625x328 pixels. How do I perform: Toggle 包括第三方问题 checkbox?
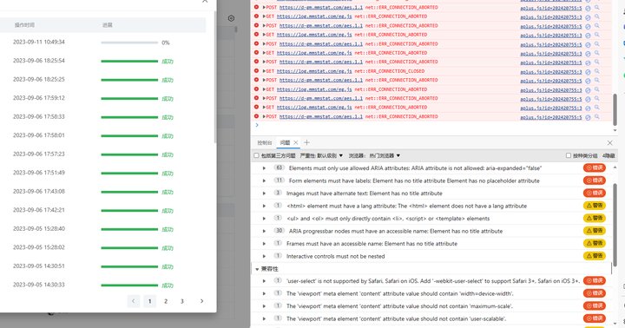pos(256,155)
